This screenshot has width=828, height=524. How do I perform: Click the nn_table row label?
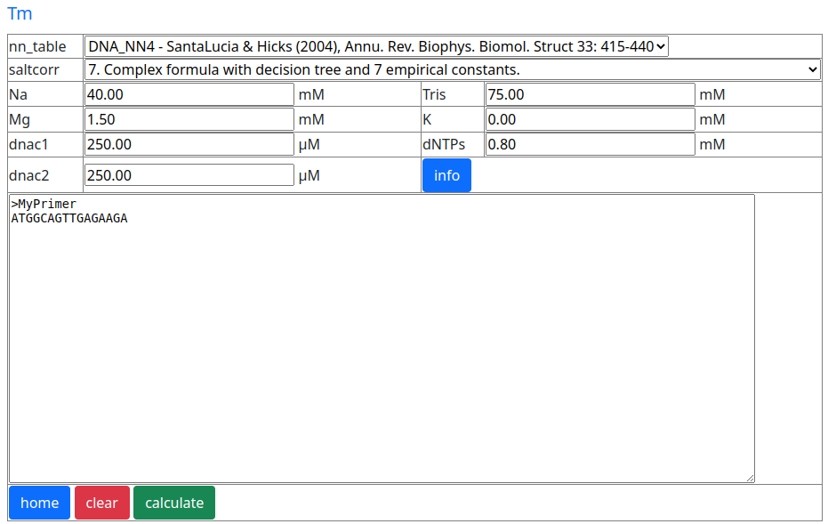(x=37, y=46)
